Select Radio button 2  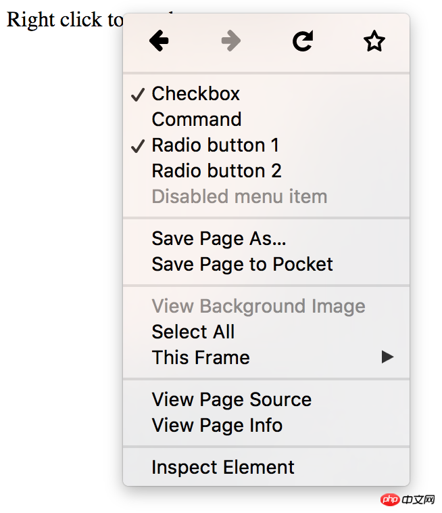(216, 171)
